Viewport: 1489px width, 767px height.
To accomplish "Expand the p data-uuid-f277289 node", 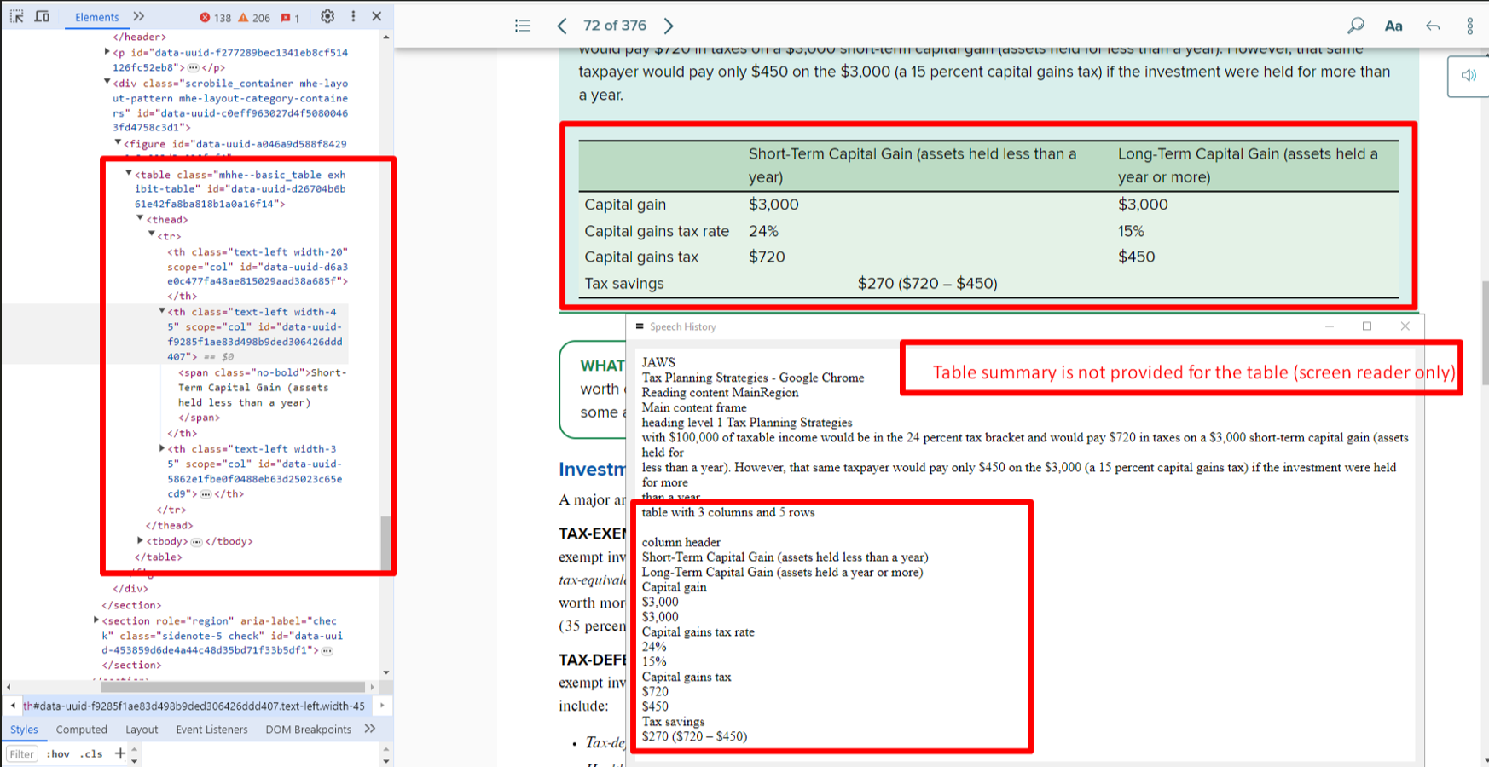I will click(x=107, y=51).
